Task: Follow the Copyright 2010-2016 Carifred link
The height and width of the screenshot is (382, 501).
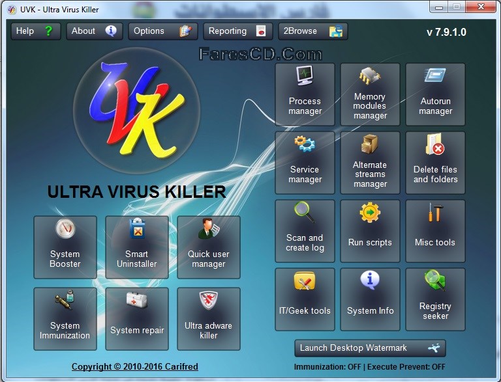Action: [135, 366]
